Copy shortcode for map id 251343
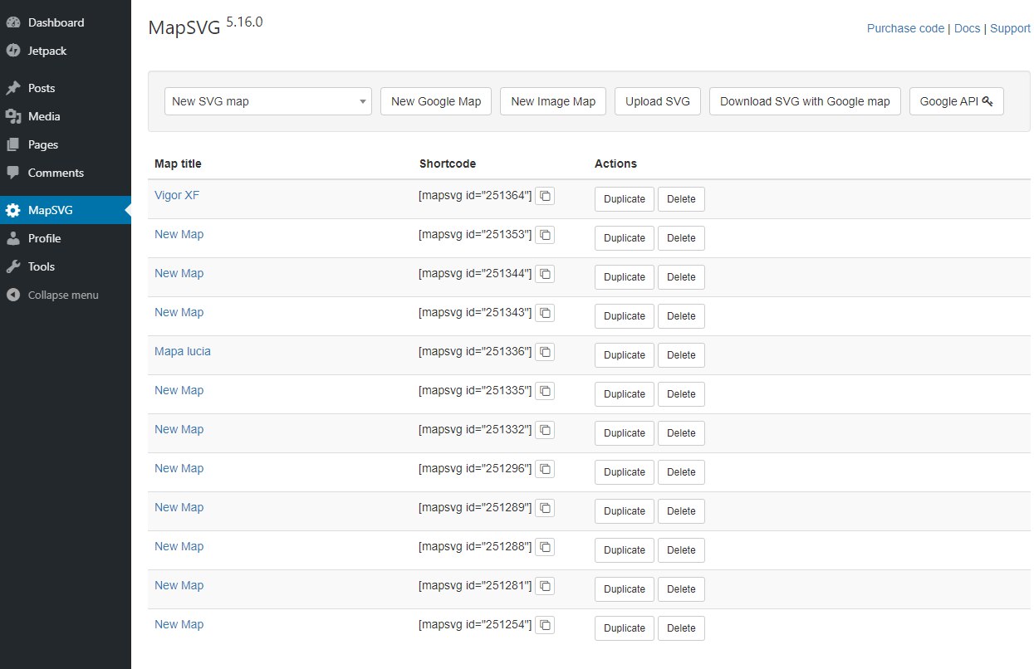The image size is (1034, 669). pos(545,313)
